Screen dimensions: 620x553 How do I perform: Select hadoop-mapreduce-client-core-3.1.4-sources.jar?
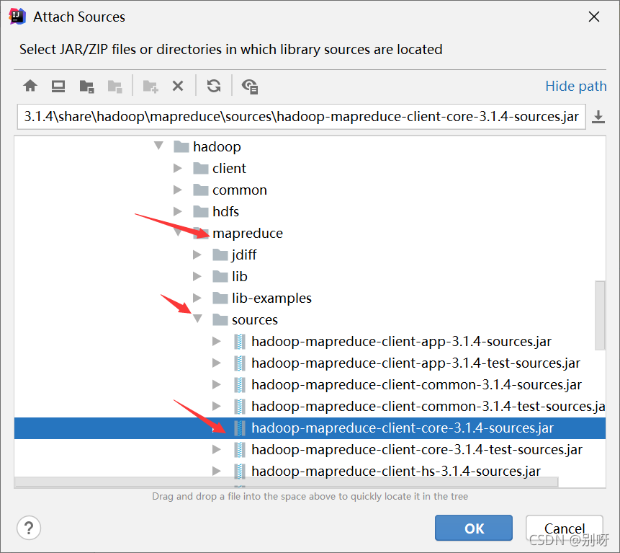tap(310, 428)
